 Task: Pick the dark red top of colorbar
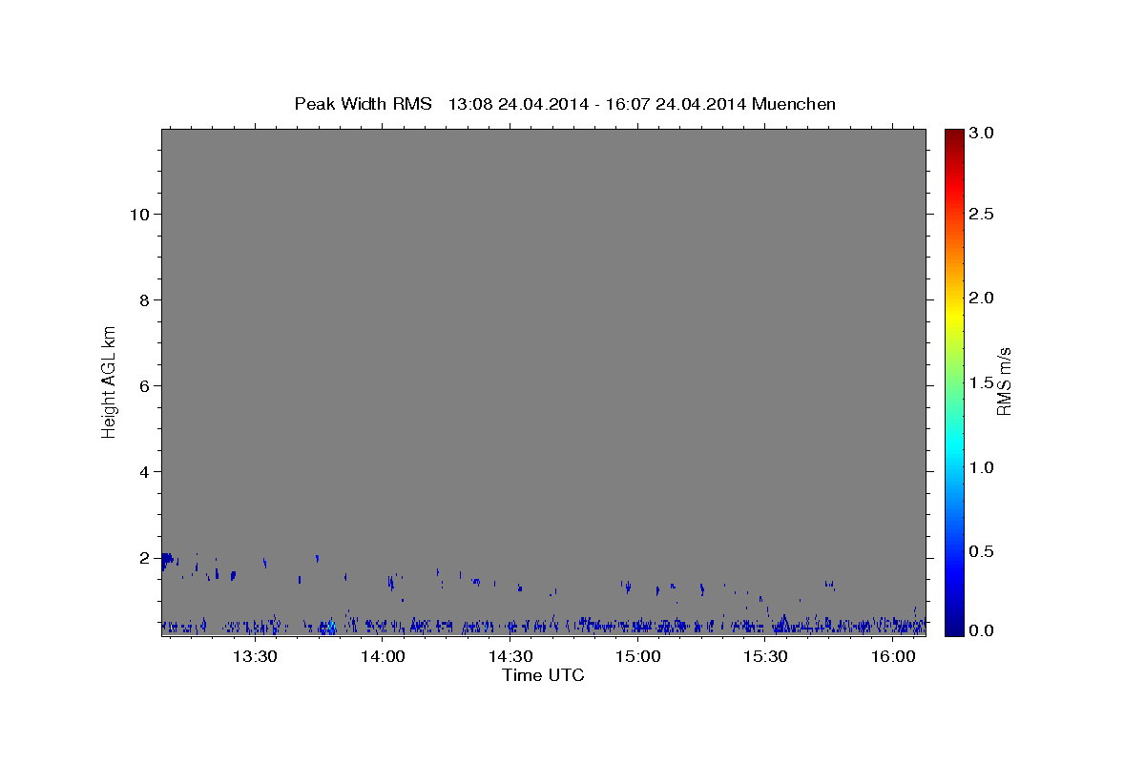[953, 135]
